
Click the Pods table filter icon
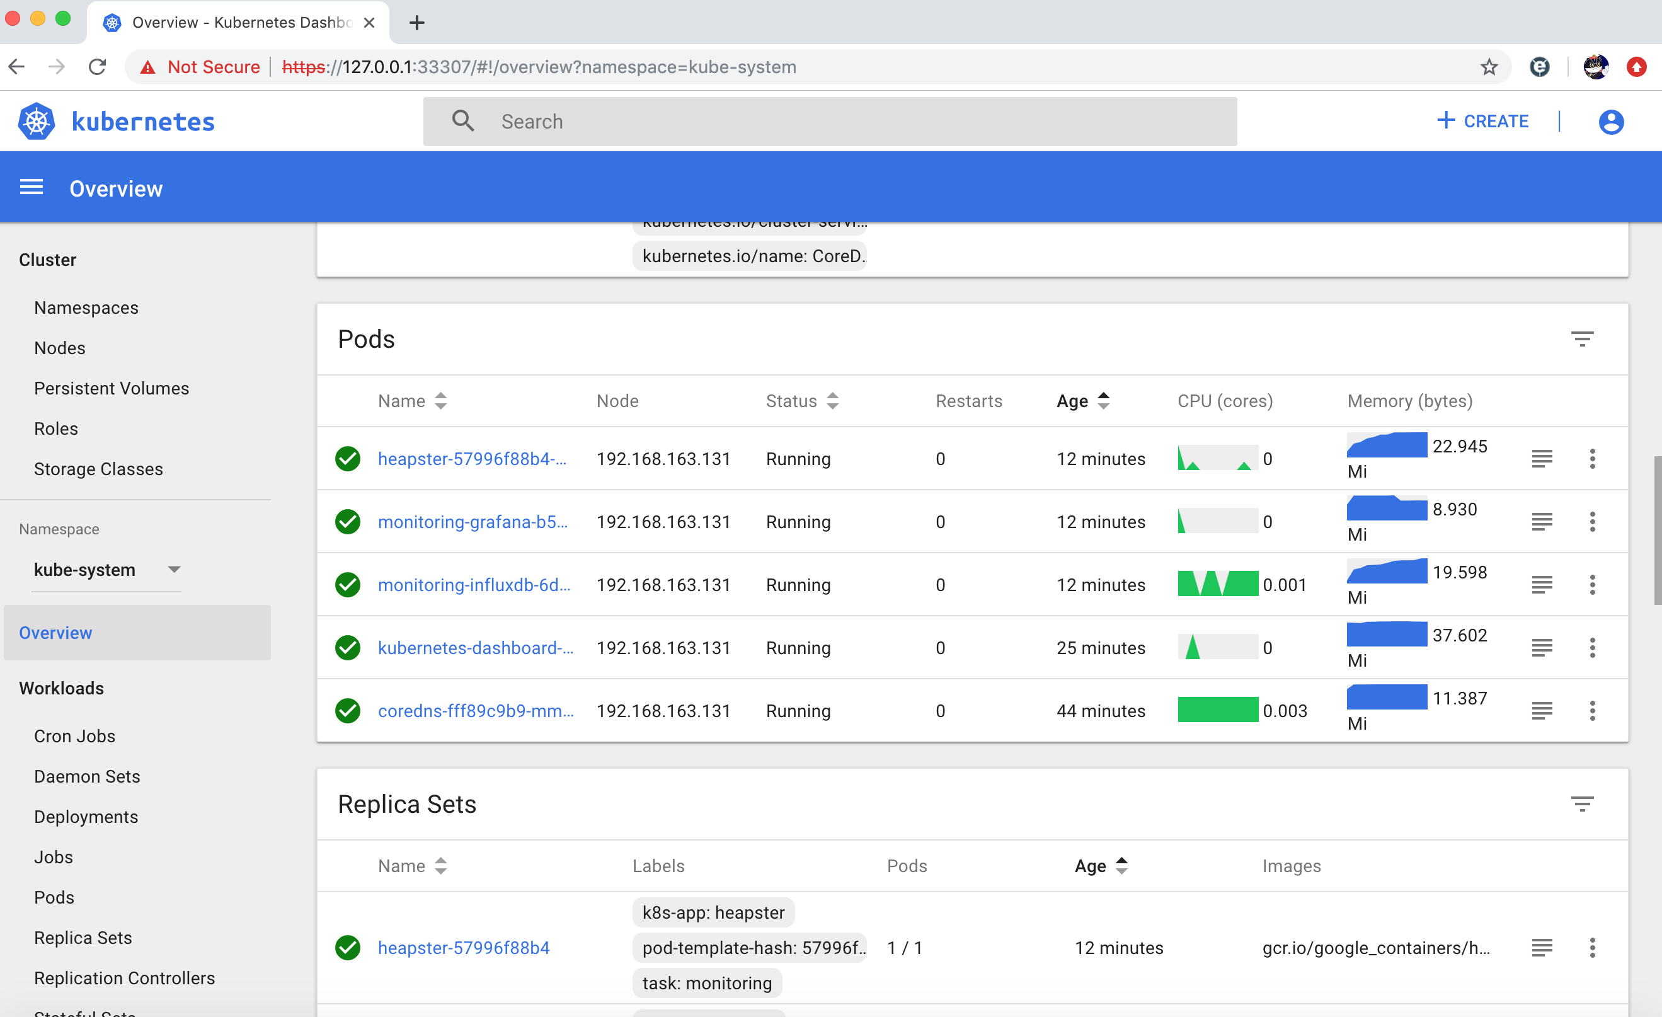[1582, 338]
